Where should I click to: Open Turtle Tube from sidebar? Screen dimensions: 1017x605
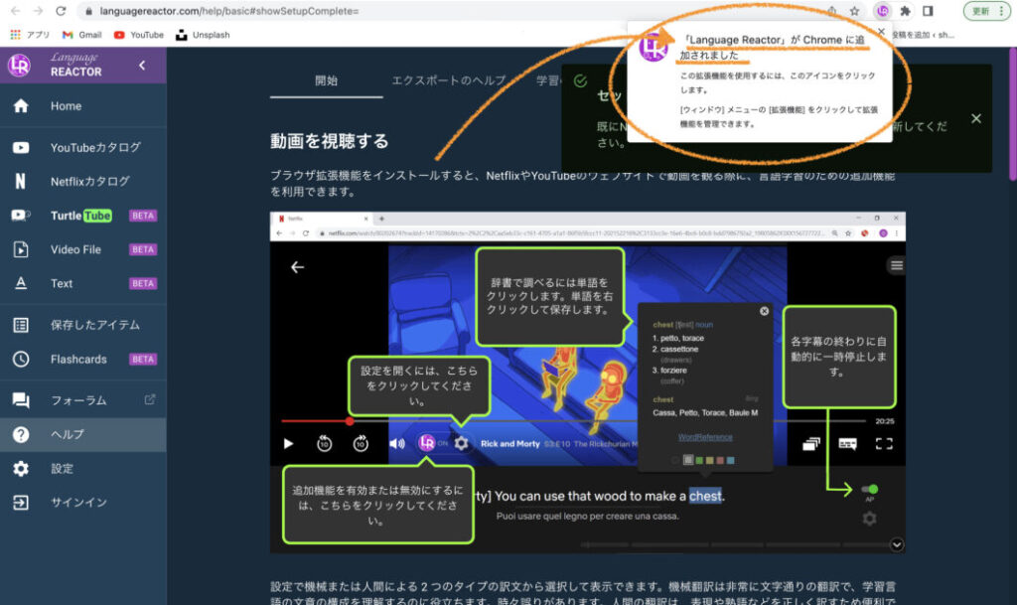[79, 216]
